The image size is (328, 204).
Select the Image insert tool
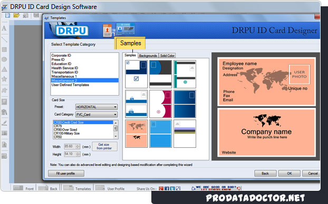click(x=4, y=102)
